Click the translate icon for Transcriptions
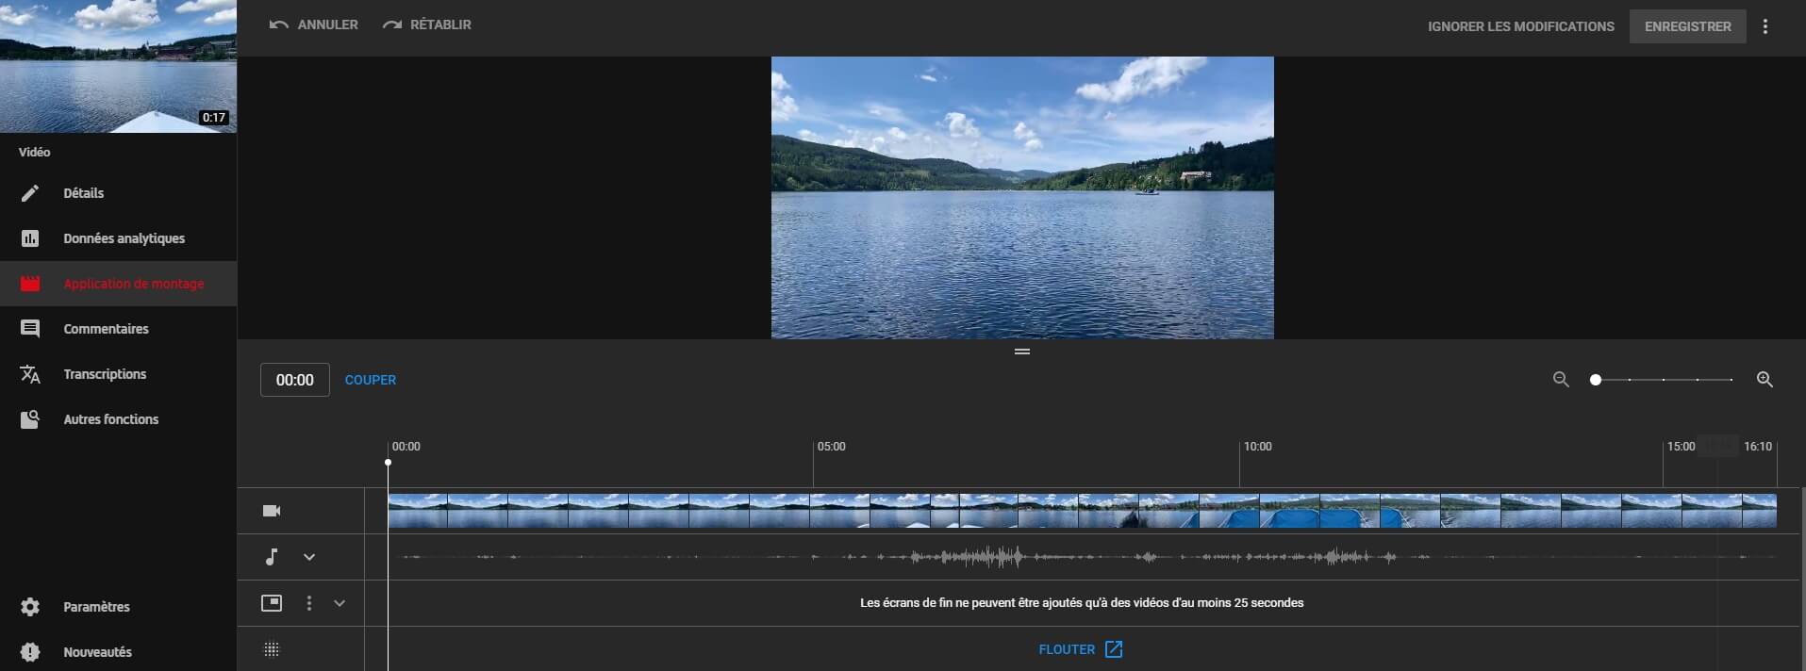The image size is (1806, 671). click(30, 374)
